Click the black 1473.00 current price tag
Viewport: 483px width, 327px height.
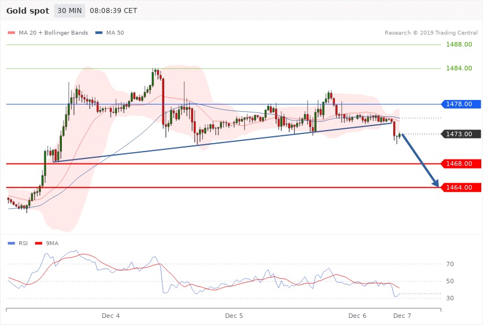coord(461,134)
